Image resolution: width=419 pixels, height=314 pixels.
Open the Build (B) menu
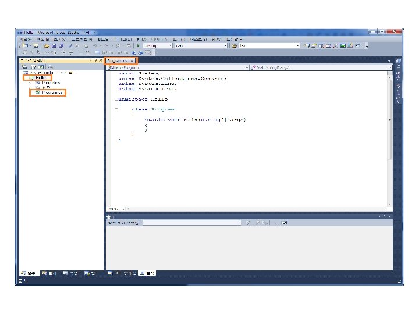click(103, 40)
